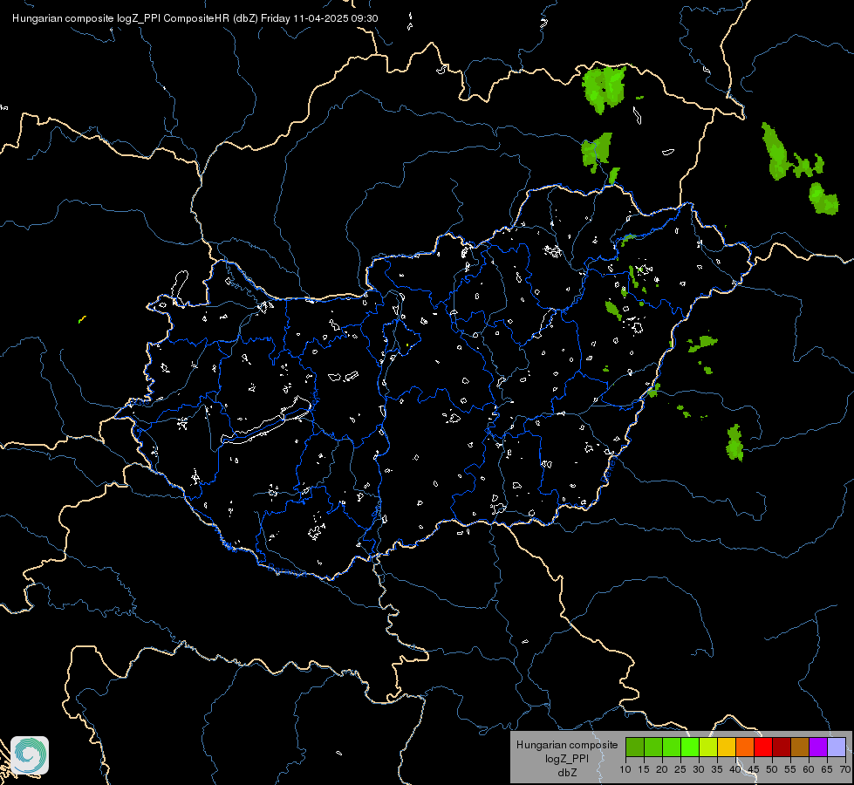Click the 15–20 dBZ green legend swatch
Viewport: 854px width, 785px height.
pos(653,747)
